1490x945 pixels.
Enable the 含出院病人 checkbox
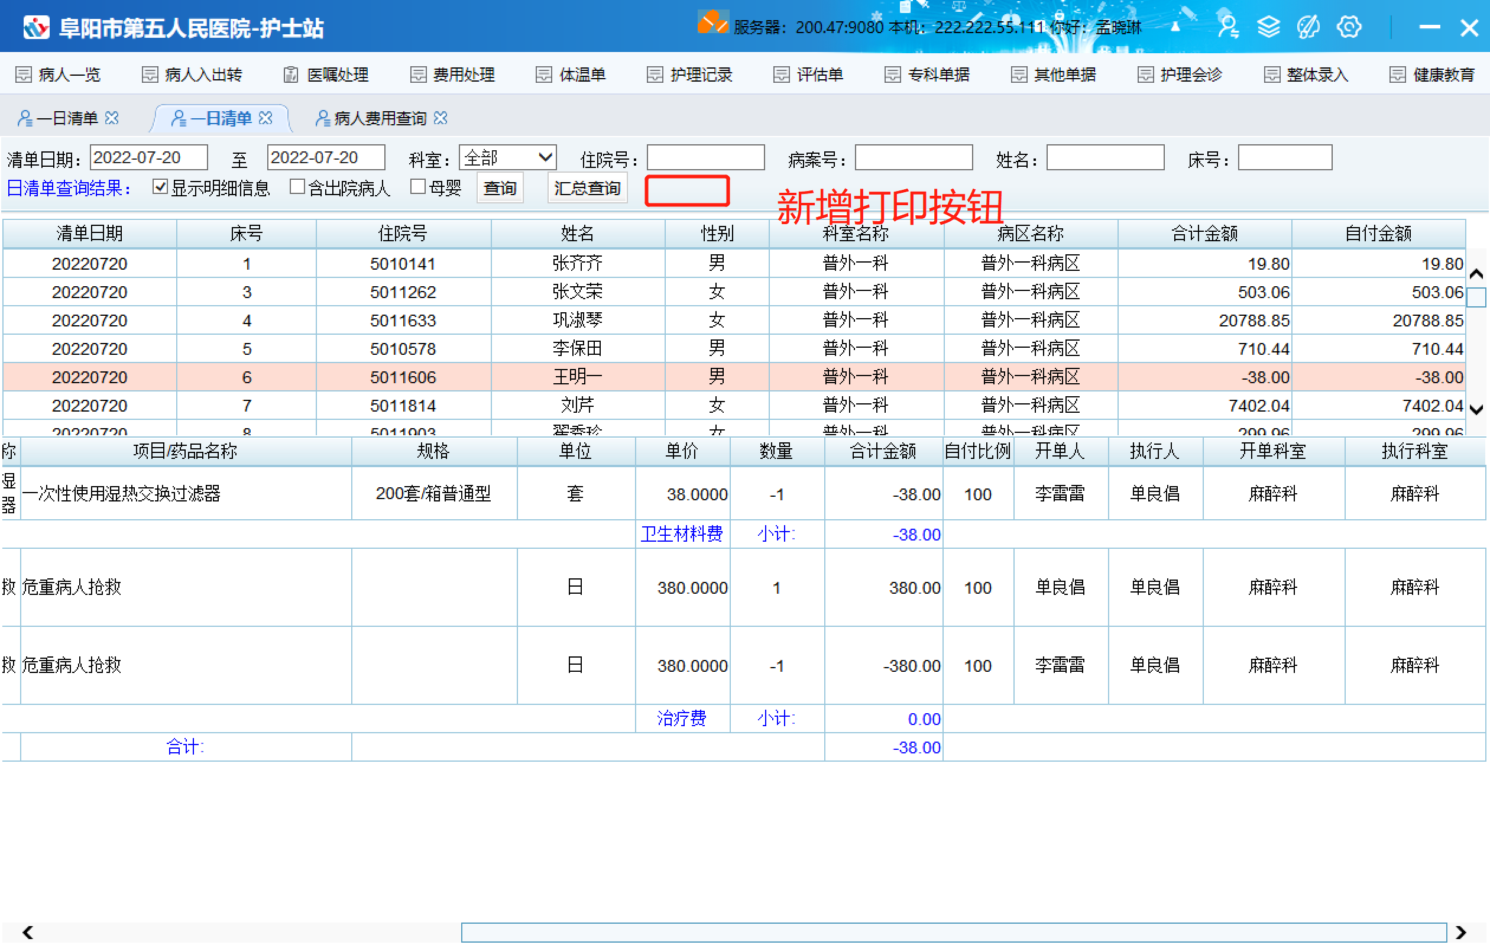(297, 187)
